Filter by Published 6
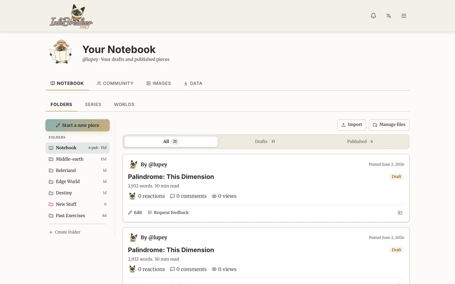This screenshot has width=455, height=284. [x=360, y=142]
